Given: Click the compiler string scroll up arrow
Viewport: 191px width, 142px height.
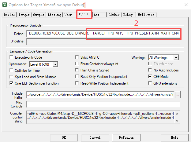Looking at the screenshot, I should pos(177,114).
